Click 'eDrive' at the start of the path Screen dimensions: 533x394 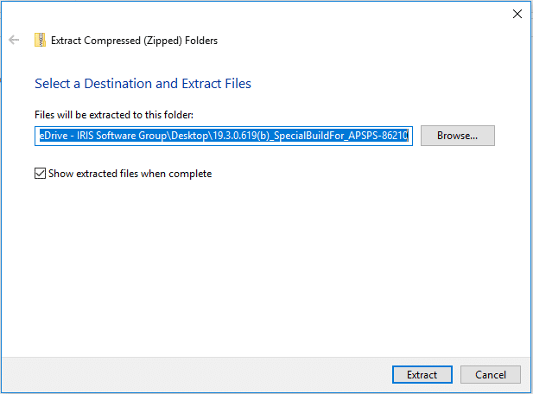54,136
